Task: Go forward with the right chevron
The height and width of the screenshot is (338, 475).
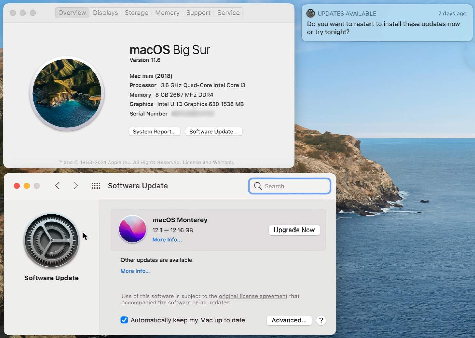Action: tap(76, 186)
